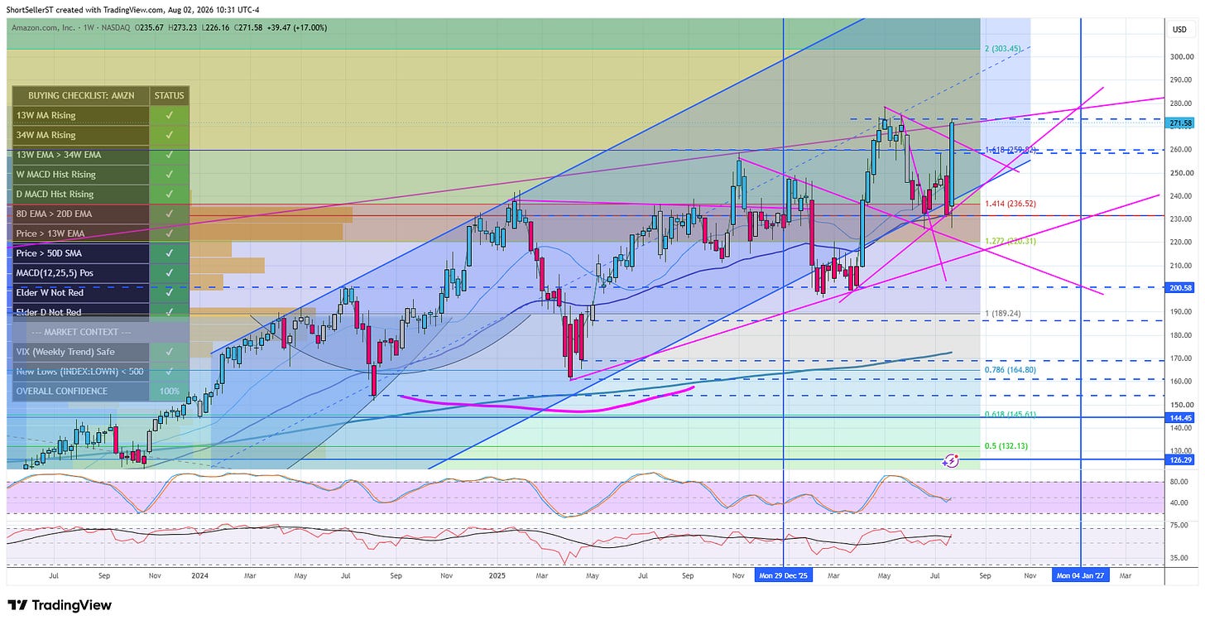Click the 80.00 oscillator axis label

1179,482
